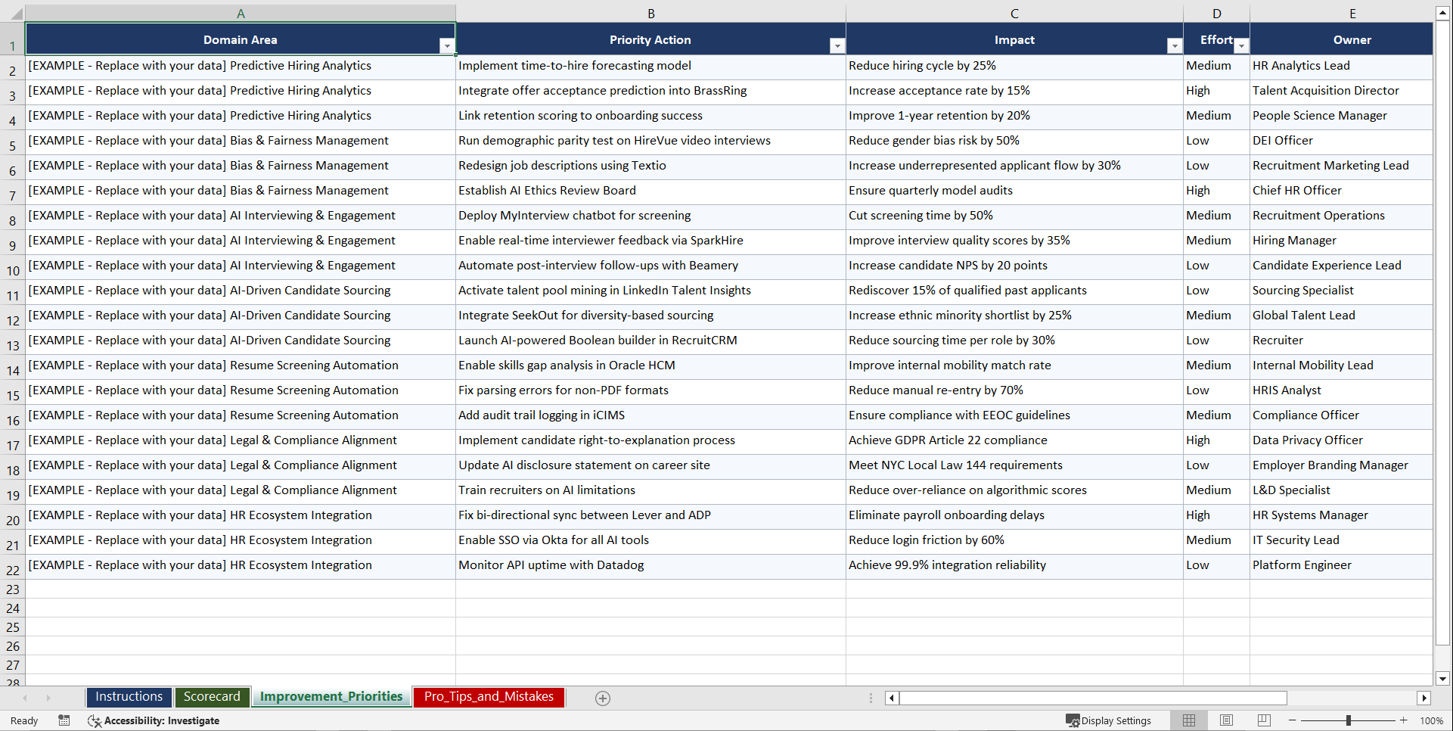Screen dimensions: 1453x731
Task: Switch to Pro_Tips_and_Mistakes sheet tab
Action: [x=488, y=696]
